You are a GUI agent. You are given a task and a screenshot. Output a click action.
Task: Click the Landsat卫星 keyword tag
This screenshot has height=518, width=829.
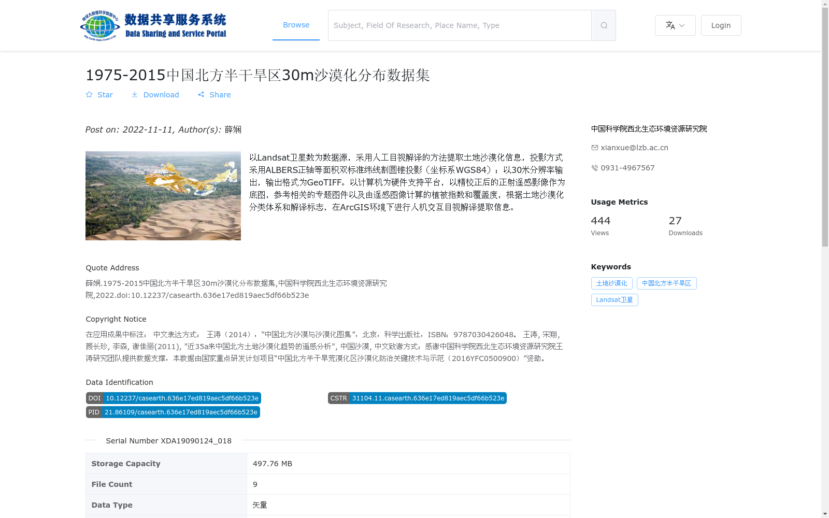[614, 300]
